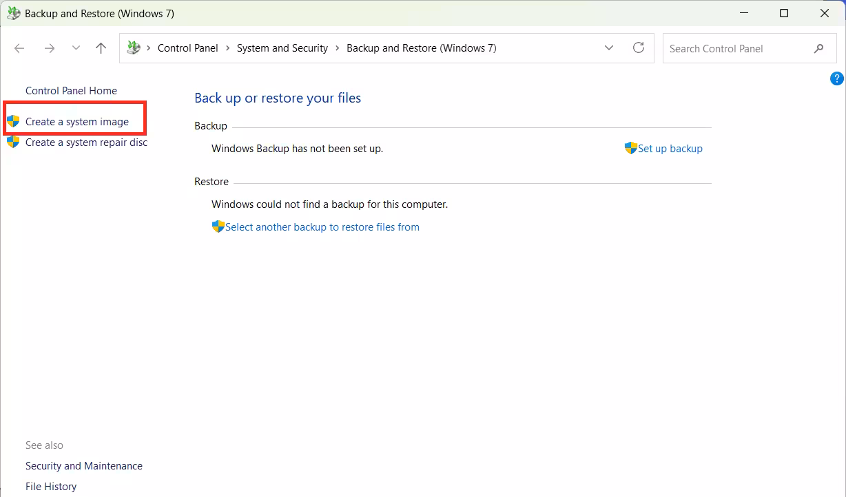This screenshot has height=497, width=846.
Task: Click 'Windows could not find a backup' text
Action: click(x=330, y=204)
